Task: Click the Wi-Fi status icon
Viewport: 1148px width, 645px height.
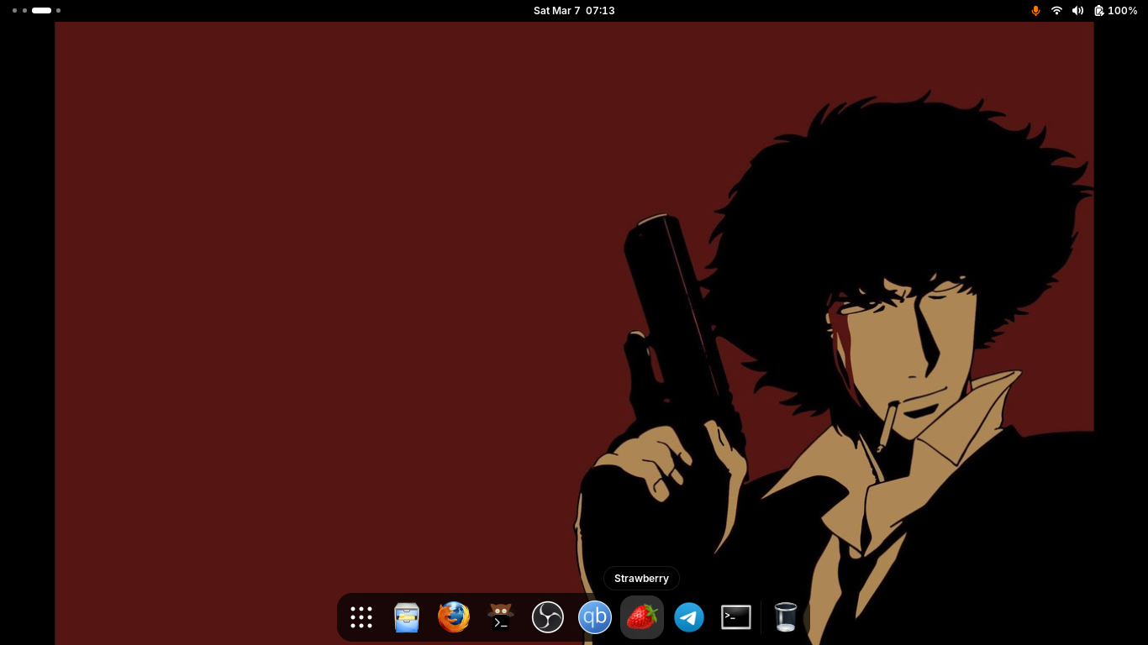Action: [x=1056, y=11]
